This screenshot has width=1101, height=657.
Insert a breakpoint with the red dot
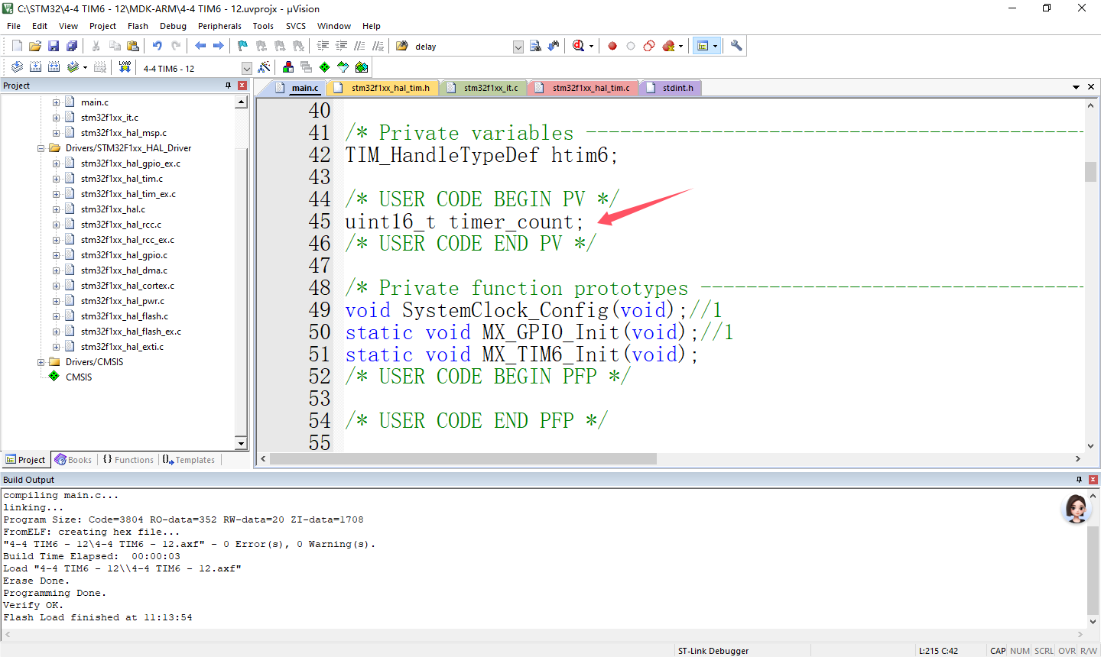(612, 46)
